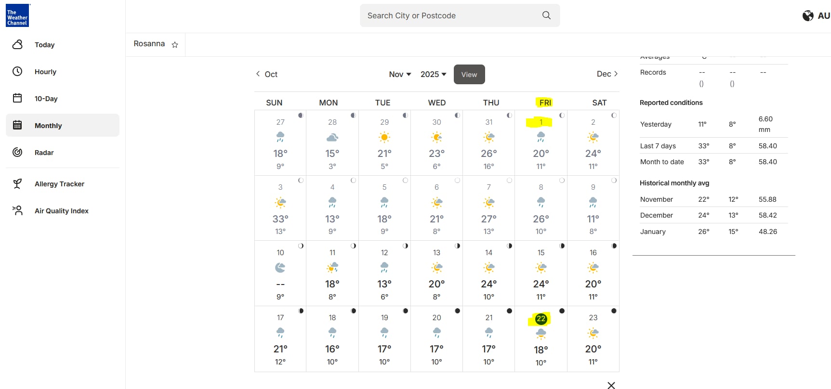Open the Today forecast page
The height and width of the screenshot is (389, 831).
pyautogui.click(x=44, y=45)
